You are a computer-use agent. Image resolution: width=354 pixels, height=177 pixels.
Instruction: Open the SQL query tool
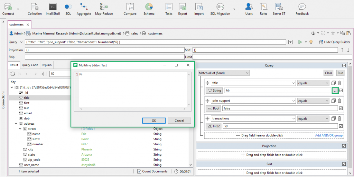pyautogui.click(x=68, y=9)
